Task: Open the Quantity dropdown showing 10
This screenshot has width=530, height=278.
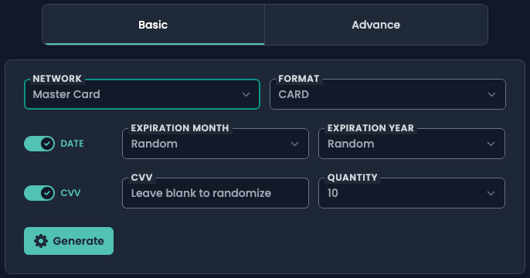Action: tap(412, 193)
